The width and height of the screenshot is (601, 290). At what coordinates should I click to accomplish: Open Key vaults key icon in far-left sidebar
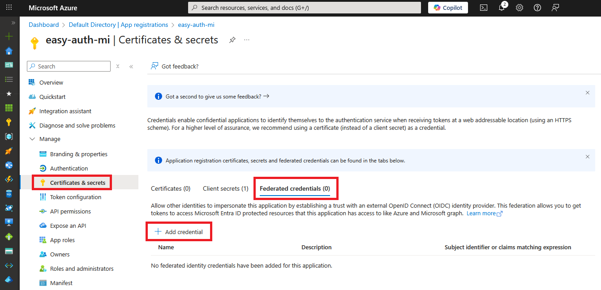point(9,122)
